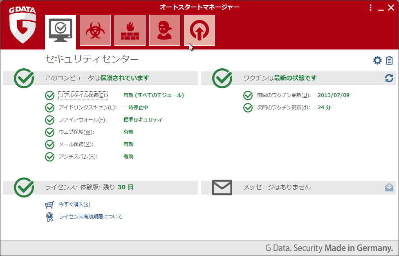Click check icon next to メール保護
This screenshot has height=256, width=399.
(x=49, y=144)
